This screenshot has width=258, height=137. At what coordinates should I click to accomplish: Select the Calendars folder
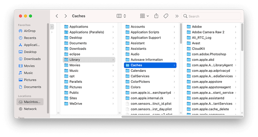(150, 71)
